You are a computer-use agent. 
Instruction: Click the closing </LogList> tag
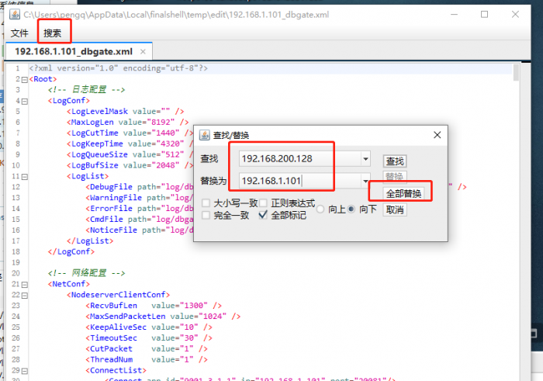[90, 241]
